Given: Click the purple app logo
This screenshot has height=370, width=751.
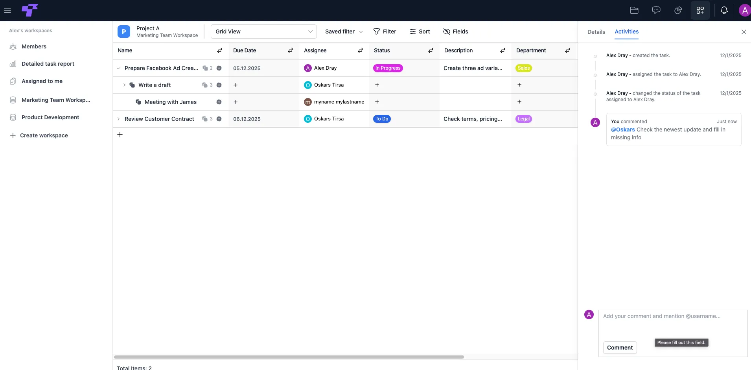Looking at the screenshot, I should click(x=29, y=10).
